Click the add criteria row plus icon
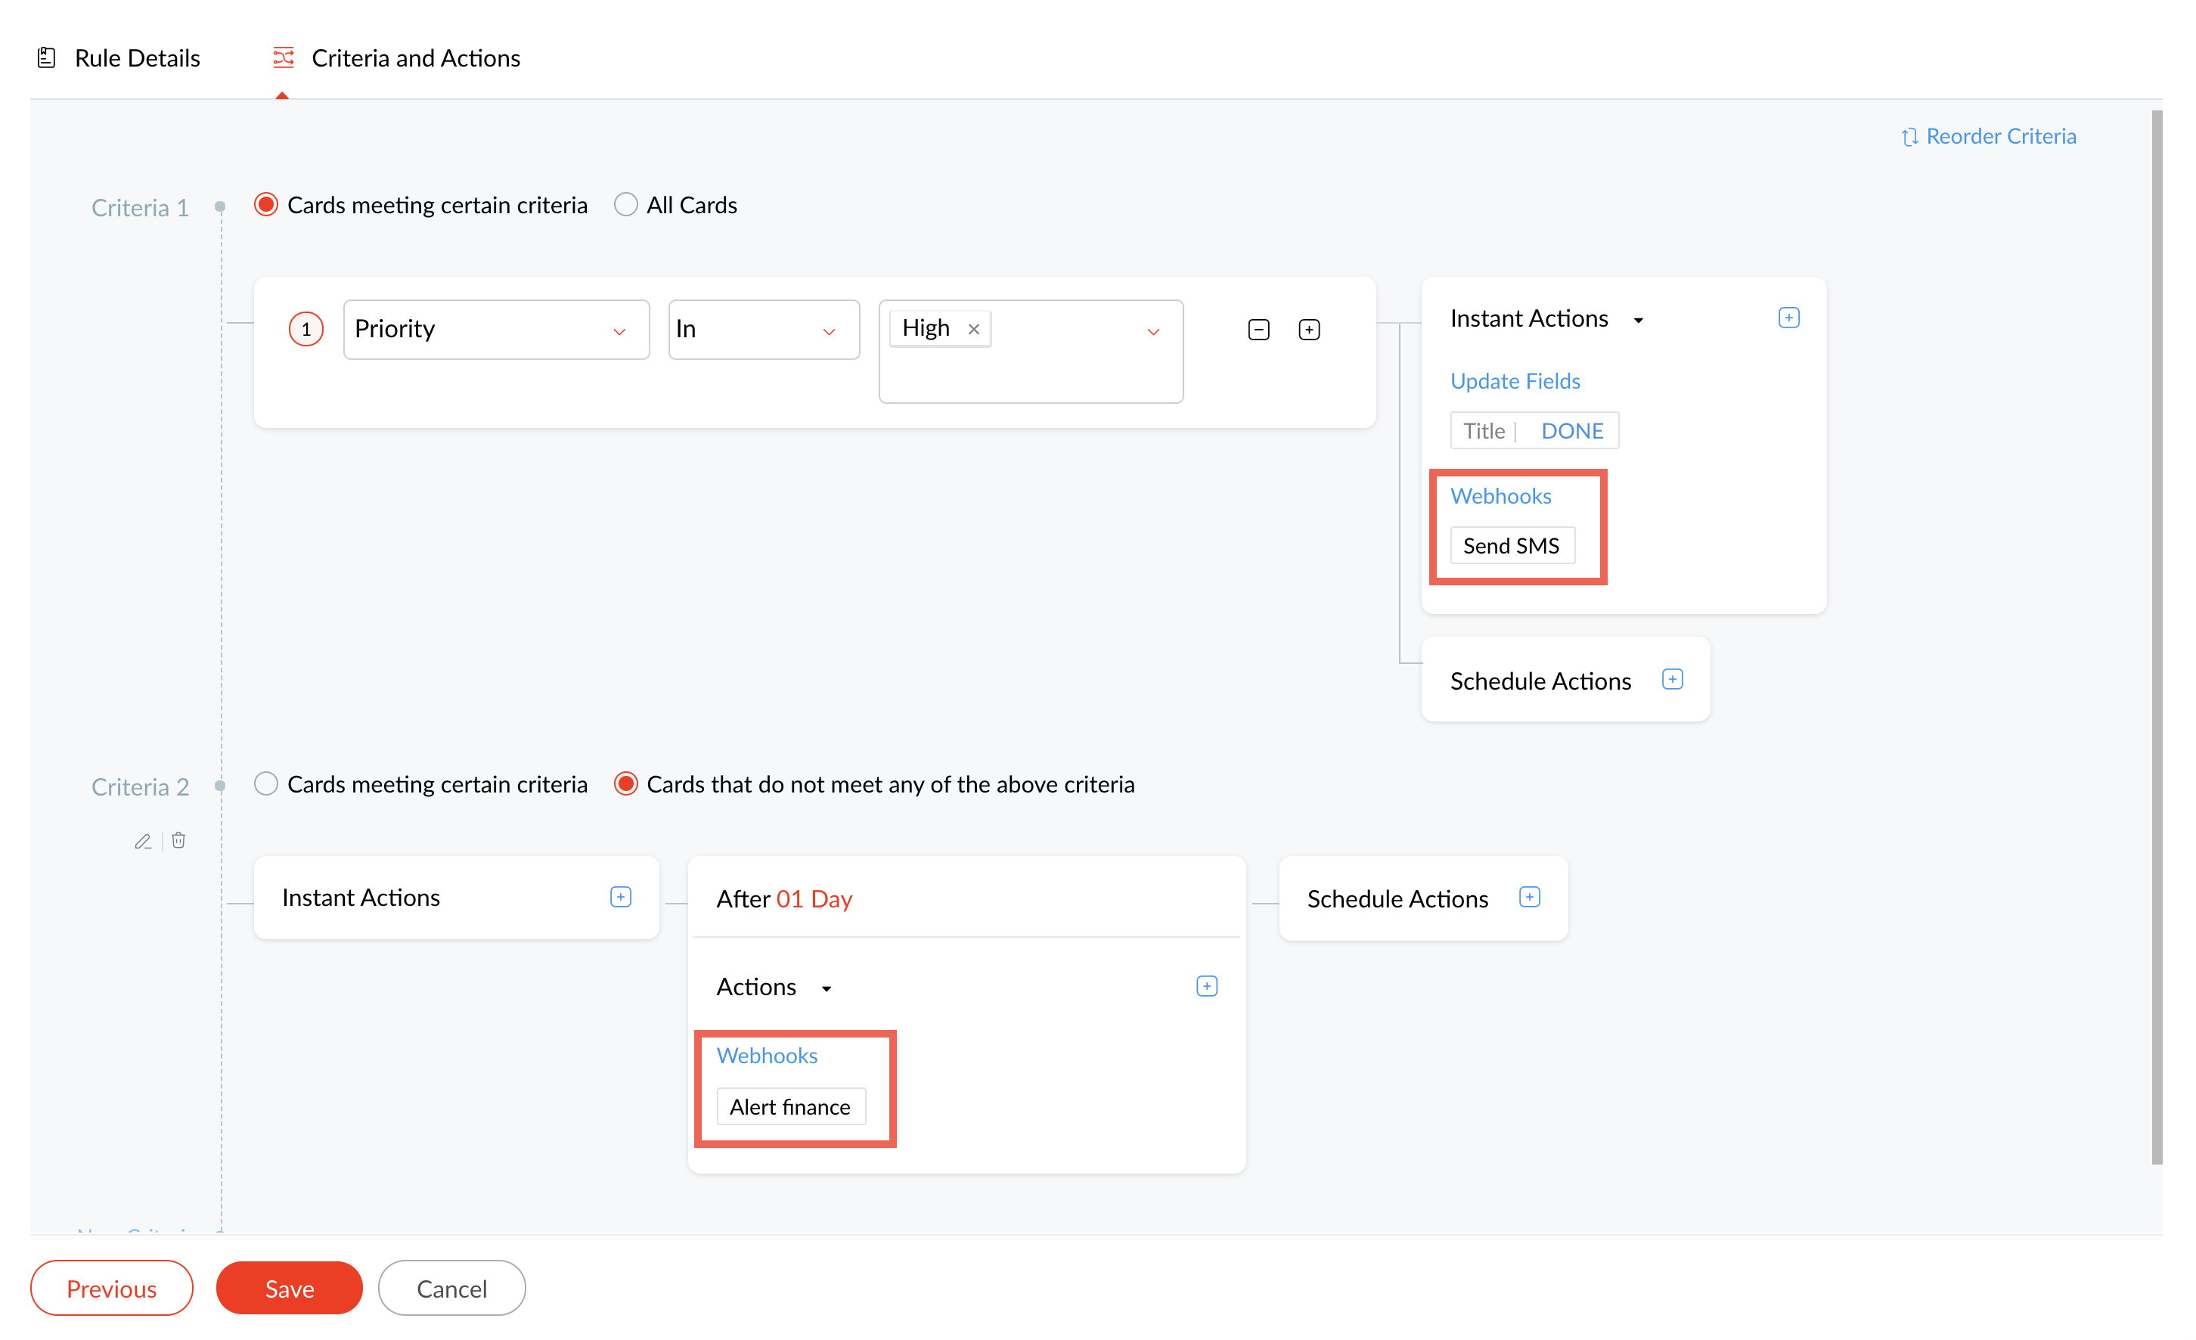Screen dimensions: 2196x1340 pyautogui.click(x=1308, y=330)
